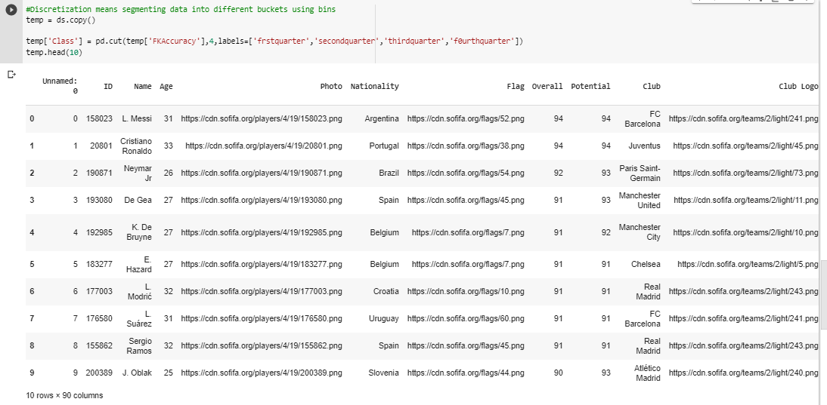This screenshot has height=405, width=827.
Task: Select the Overall column header
Action: pos(547,86)
